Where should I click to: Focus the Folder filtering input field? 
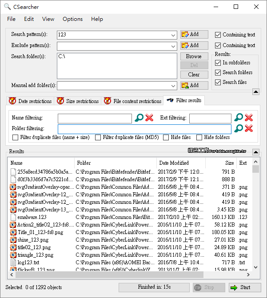(x=144, y=129)
